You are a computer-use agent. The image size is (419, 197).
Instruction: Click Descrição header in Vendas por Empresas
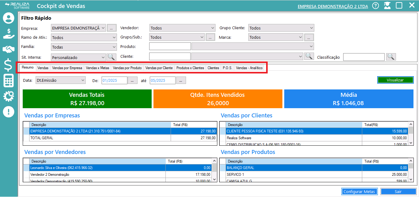coord(100,125)
